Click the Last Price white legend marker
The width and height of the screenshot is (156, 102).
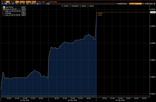tap(4, 7)
